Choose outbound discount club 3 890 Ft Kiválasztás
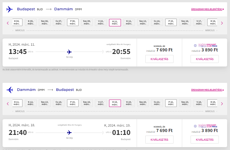This screenshot has width=230, height=150. (x=205, y=59)
